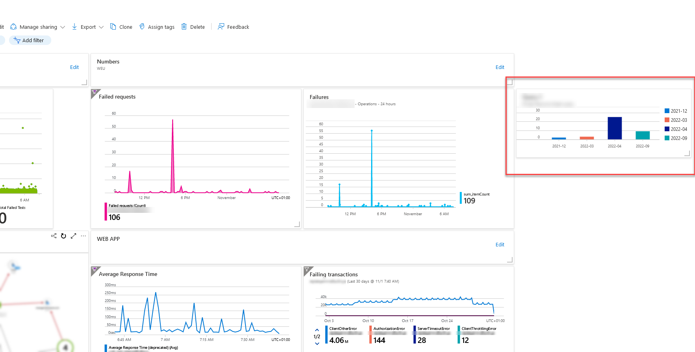Go to previous legend page in Failing transactions
This screenshot has width=695, height=352.
coord(317,330)
